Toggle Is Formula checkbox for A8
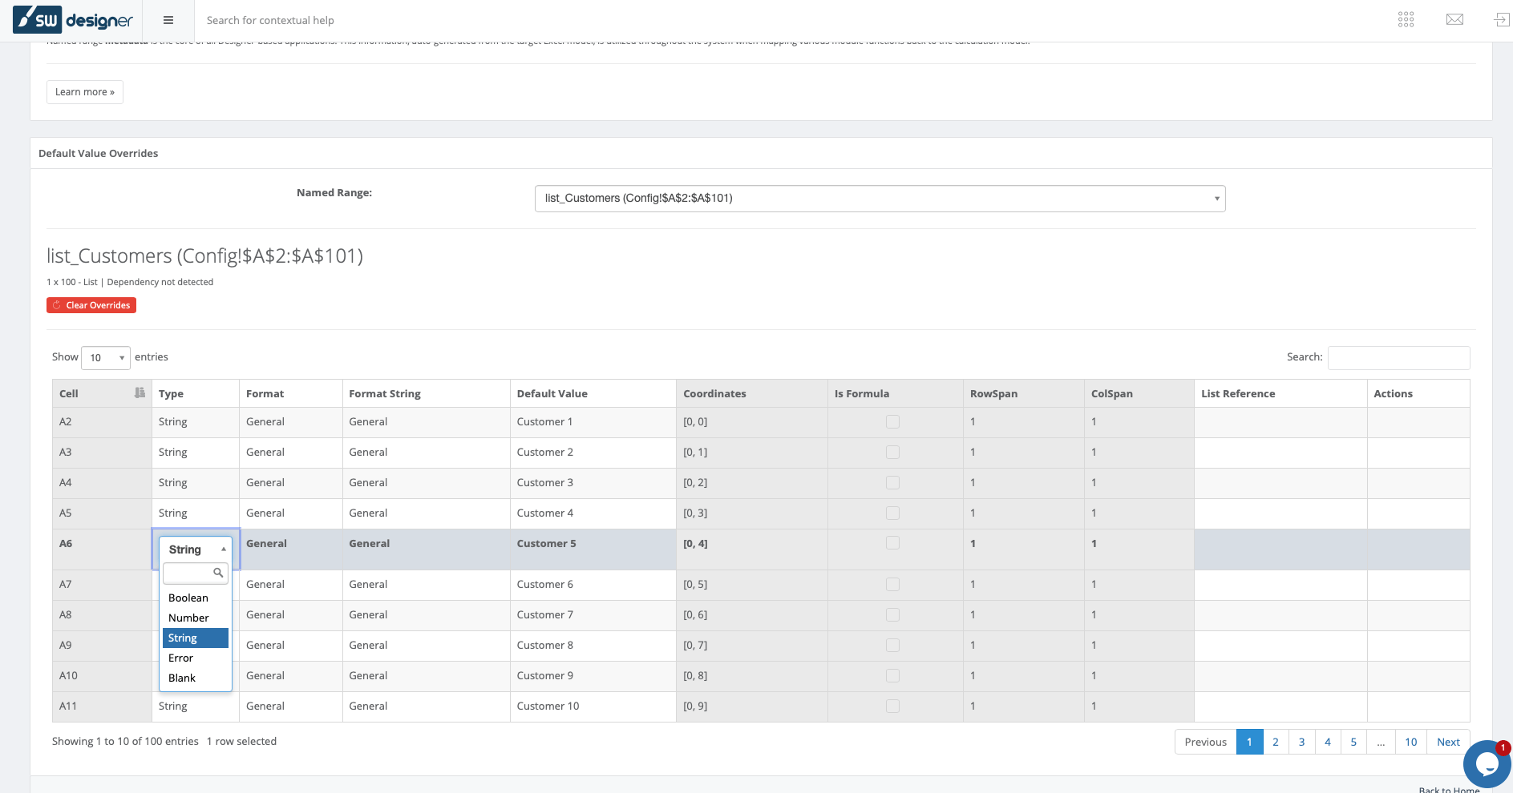This screenshot has width=1513, height=793. 892,615
